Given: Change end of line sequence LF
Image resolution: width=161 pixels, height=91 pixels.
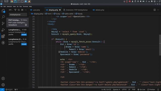Looking at the screenshot, I should click(x=129, y=89).
